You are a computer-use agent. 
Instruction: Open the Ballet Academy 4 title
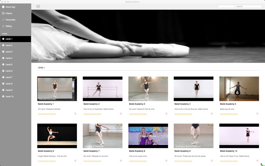click(183, 104)
